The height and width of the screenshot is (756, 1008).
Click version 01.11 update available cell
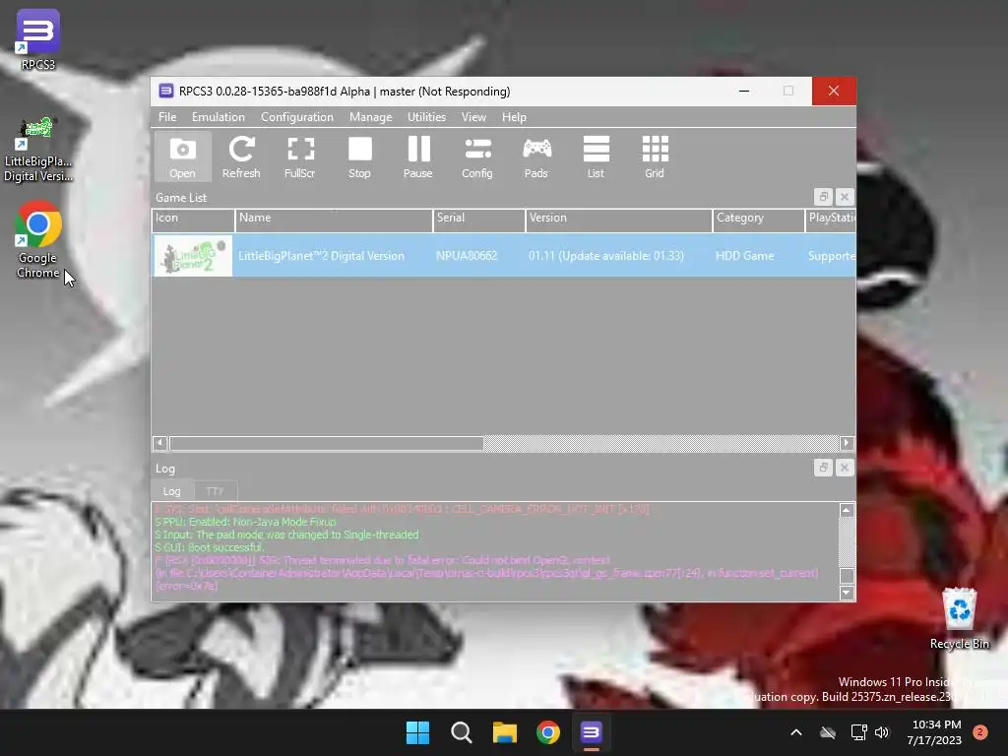pyautogui.click(x=606, y=256)
